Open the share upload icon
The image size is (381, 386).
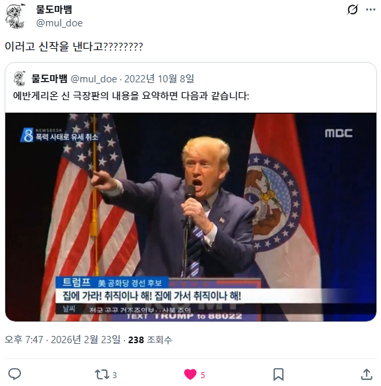tap(367, 374)
